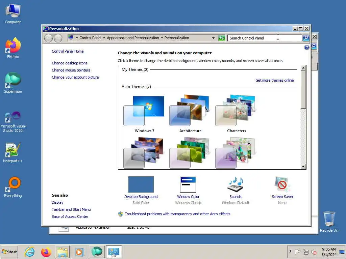Viewport: 346px width, 259px height.
Task: Open Get more themes online link
Action: pos(274,80)
